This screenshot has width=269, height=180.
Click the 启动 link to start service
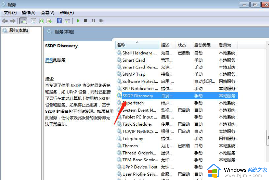coord(49,60)
